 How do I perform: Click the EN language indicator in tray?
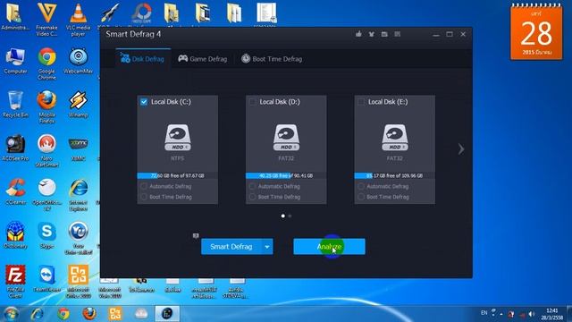point(484,313)
